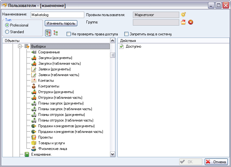This screenshot has width=231, height=167.
Task: Click the objects list scroll down arrow
Action: [x=113, y=154]
